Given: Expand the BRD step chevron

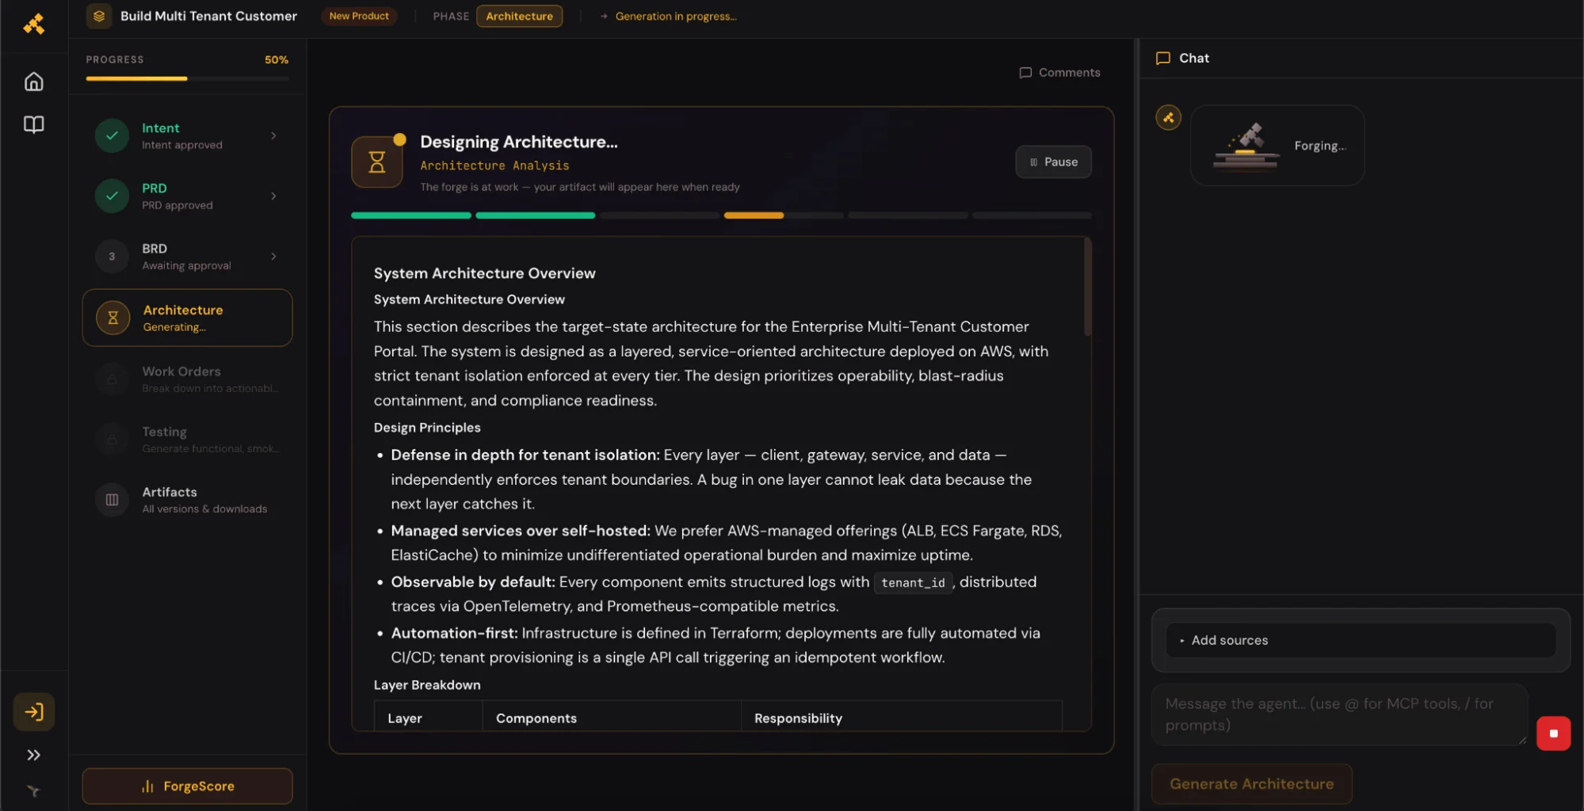Looking at the screenshot, I should (273, 256).
